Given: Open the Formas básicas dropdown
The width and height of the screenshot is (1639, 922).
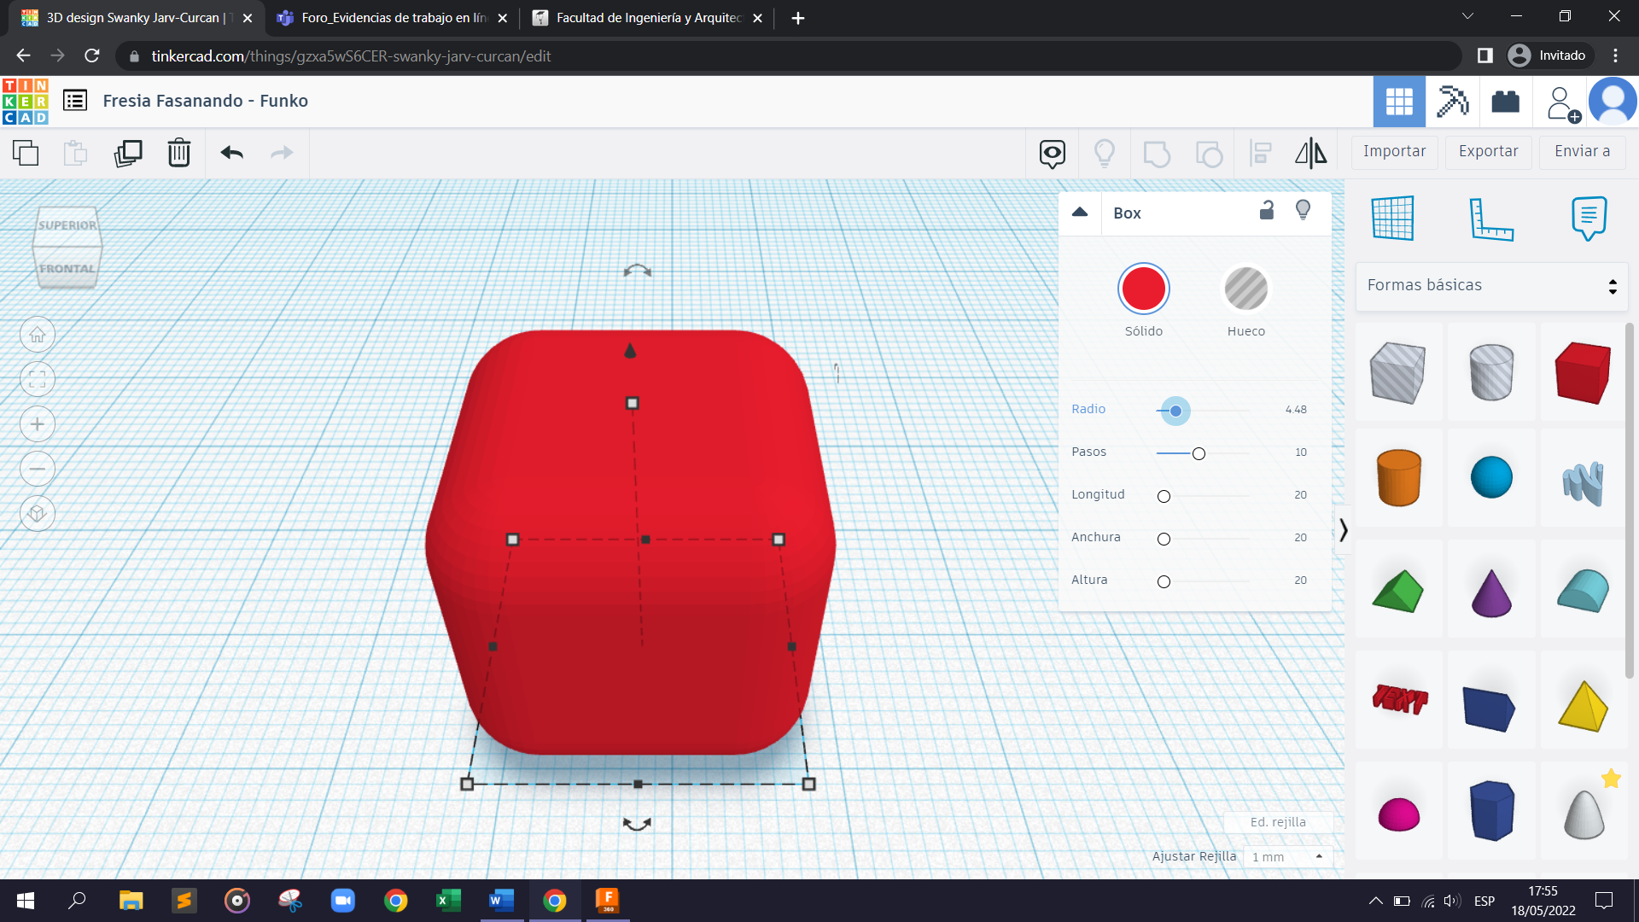Looking at the screenshot, I should [x=1491, y=286].
